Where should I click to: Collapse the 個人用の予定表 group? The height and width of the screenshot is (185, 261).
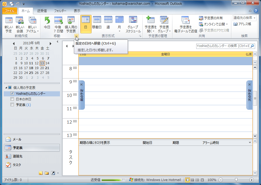(6, 88)
